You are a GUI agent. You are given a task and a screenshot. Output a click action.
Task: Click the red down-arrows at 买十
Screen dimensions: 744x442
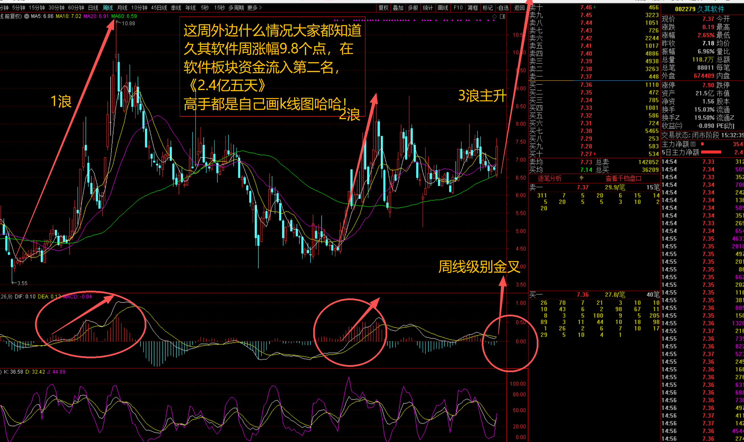[x=595, y=154]
